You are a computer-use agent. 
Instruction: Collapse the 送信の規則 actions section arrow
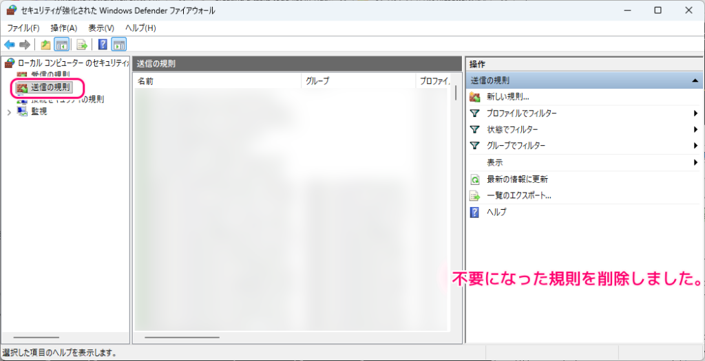695,80
